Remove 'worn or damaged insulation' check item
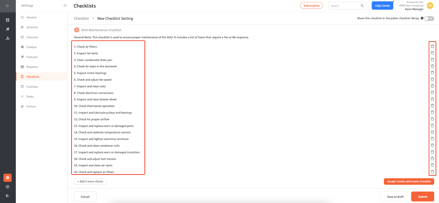The width and height of the screenshot is (439, 203). point(432,152)
